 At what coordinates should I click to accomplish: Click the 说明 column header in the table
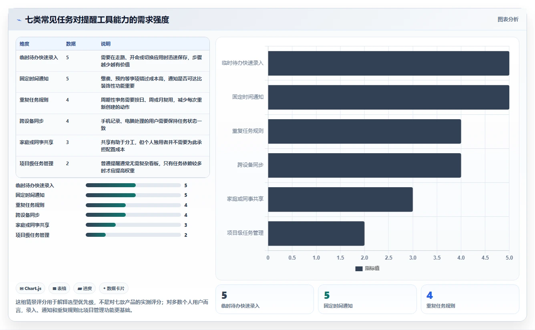tap(106, 44)
